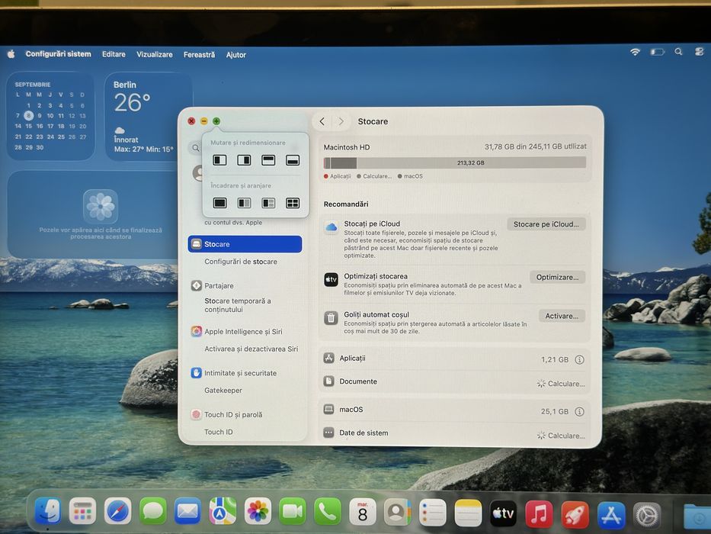Open Reminders from the Dock
The height and width of the screenshot is (534, 711).
433,512
